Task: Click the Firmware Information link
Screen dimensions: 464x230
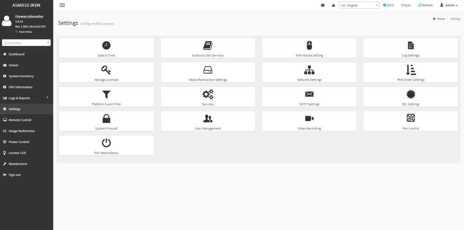Action: (29, 16)
